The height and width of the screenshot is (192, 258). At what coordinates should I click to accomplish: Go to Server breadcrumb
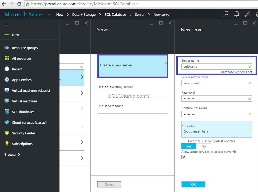[140, 14]
